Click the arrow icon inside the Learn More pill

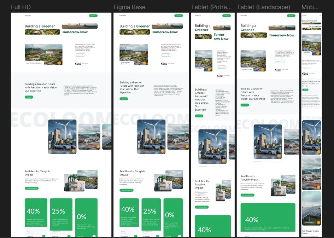tap(82, 55)
